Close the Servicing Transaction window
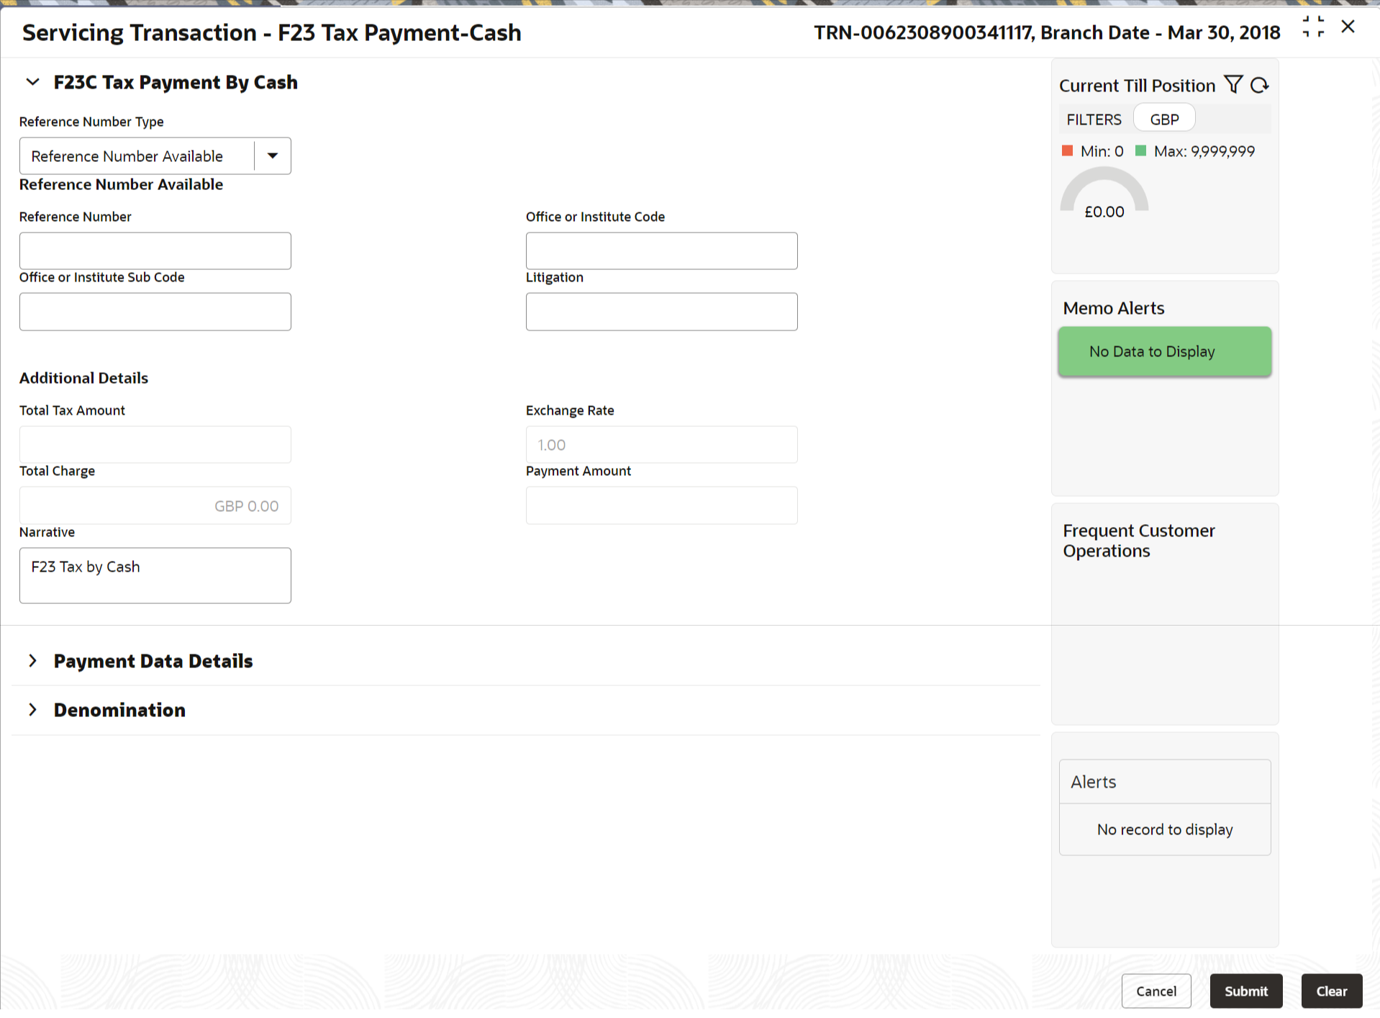The width and height of the screenshot is (1380, 1018). [1348, 27]
